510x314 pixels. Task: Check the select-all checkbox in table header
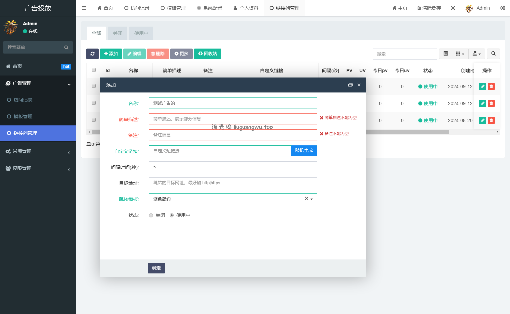94,70
